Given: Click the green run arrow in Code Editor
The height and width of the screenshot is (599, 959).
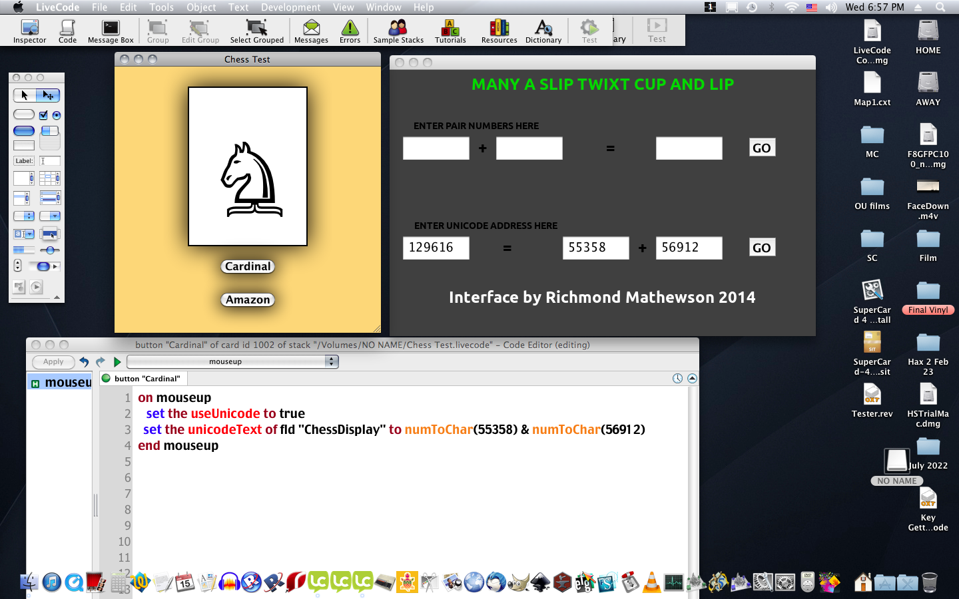Looking at the screenshot, I should click(117, 361).
